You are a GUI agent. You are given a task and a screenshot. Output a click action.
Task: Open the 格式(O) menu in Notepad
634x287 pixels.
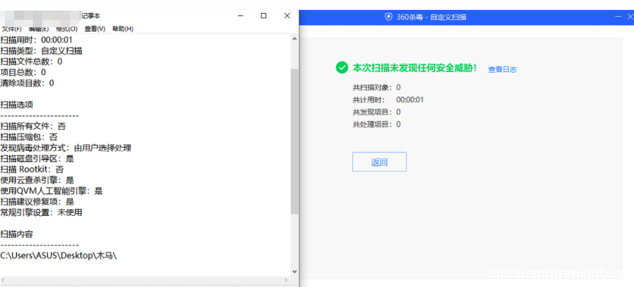[x=67, y=29]
